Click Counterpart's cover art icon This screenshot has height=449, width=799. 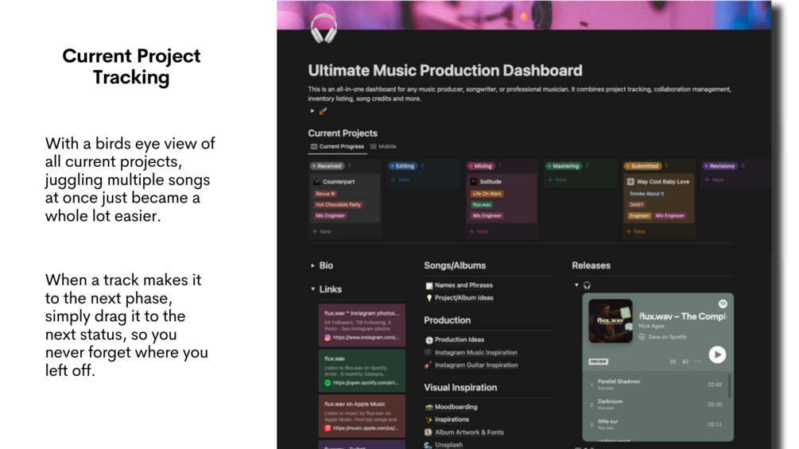(x=317, y=182)
